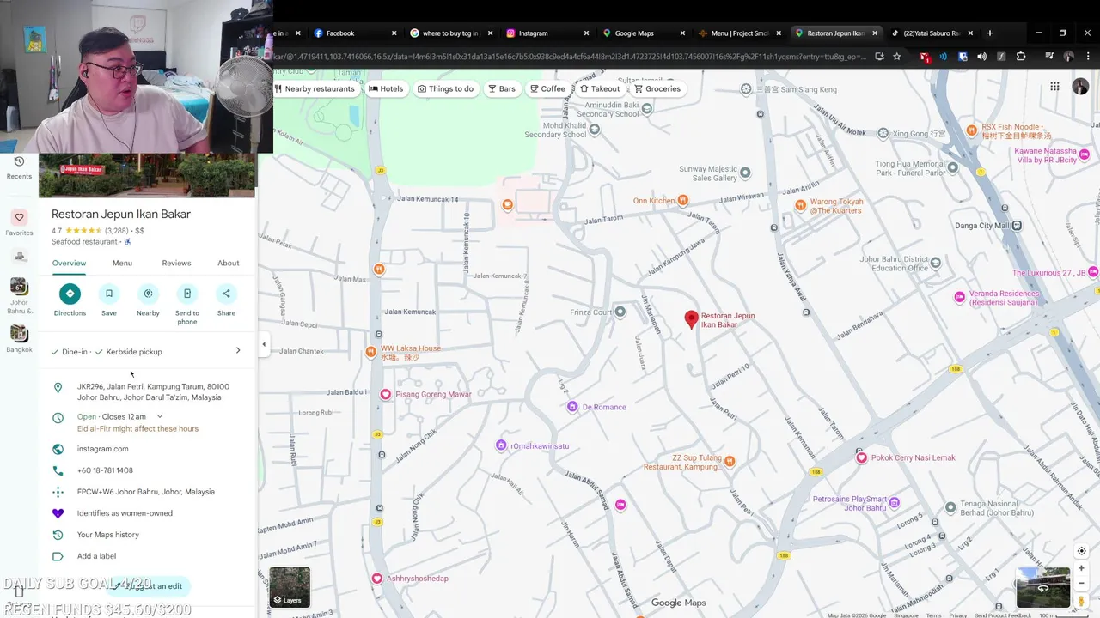This screenshot has height=618, width=1100.
Task: Click Petrosains PlaySmart Johor Bahru marker
Action: 895,502
